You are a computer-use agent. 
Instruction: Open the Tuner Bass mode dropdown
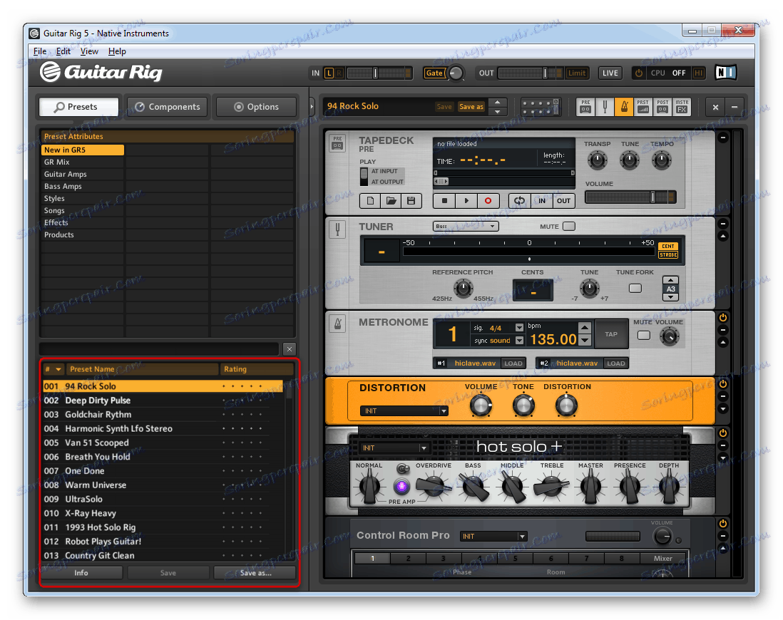[466, 226]
